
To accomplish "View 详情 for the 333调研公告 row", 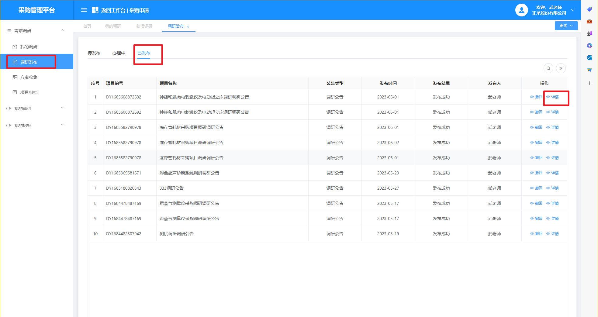I will point(553,188).
